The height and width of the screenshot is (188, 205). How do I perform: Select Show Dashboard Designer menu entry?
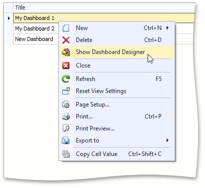(117, 52)
